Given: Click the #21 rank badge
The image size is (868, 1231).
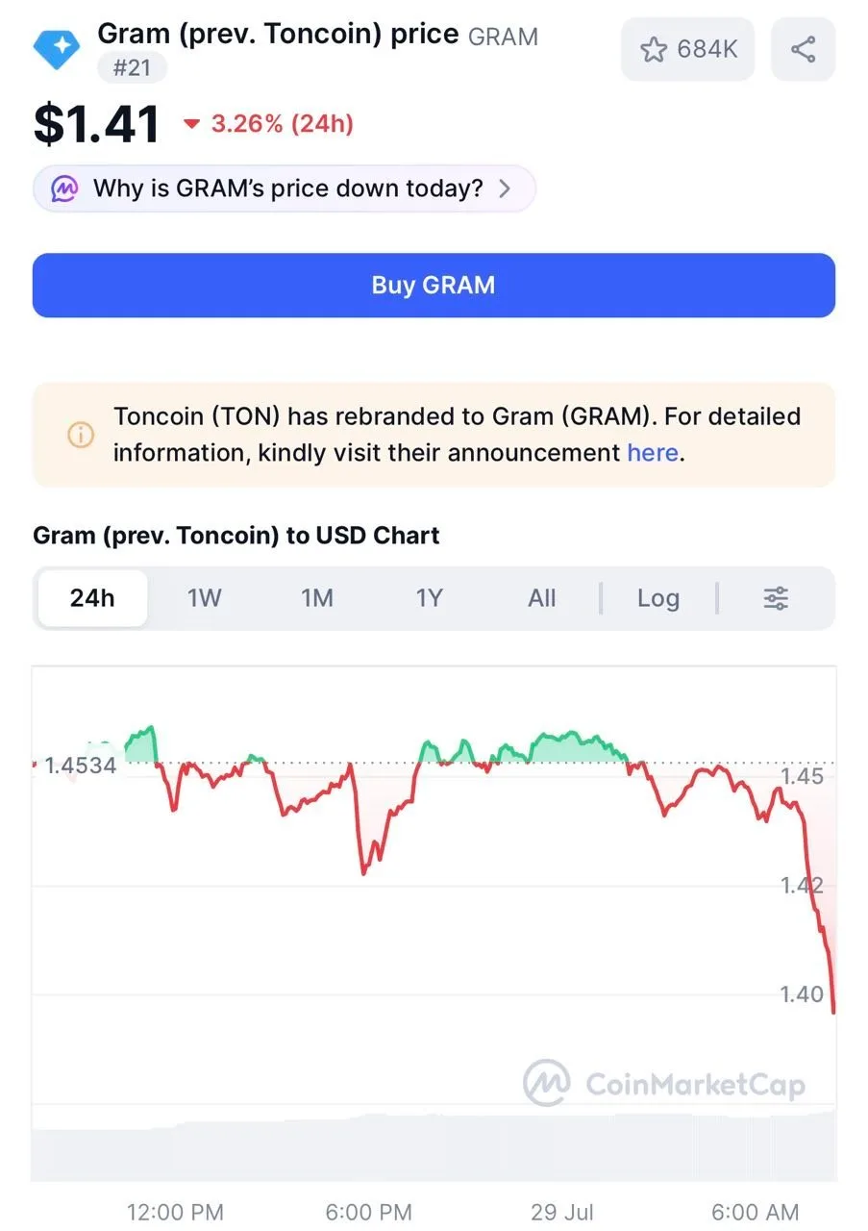Looking at the screenshot, I should tap(132, 69).
